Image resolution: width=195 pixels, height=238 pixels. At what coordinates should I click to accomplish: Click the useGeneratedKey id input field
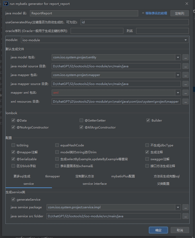[134, 22]
